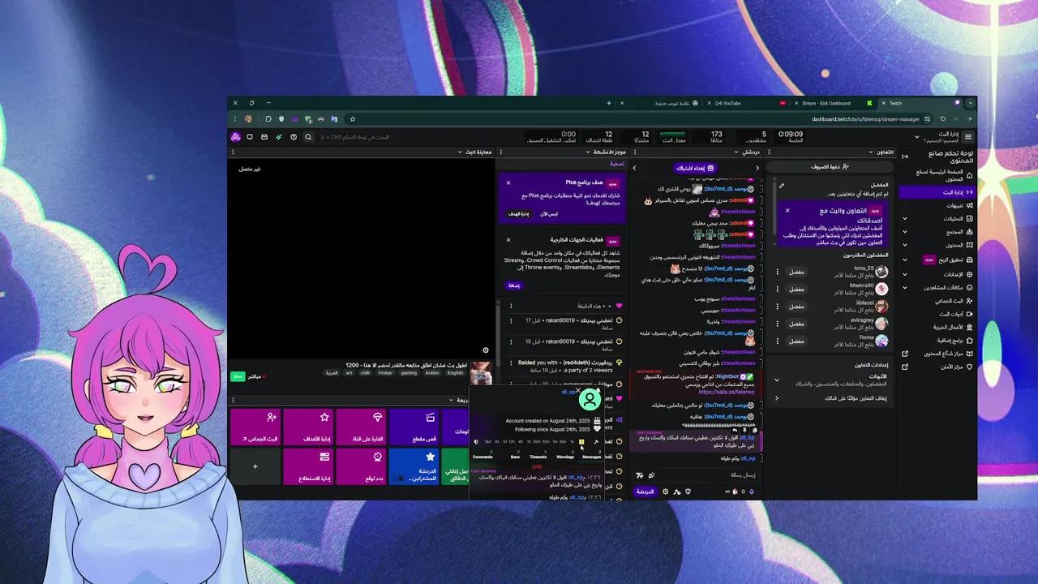
Task: Dismiss the external events card
Action: (508, 240)
